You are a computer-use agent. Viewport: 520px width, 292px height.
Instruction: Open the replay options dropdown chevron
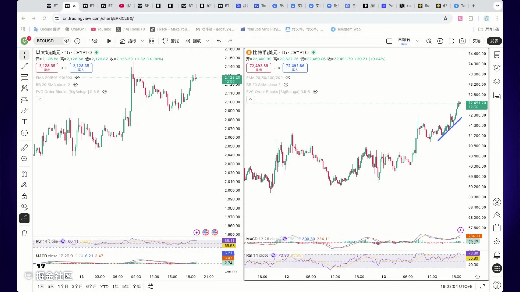[x=207, y=41]
